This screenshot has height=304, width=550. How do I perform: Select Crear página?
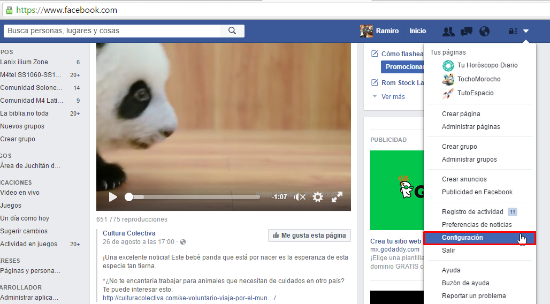461,114
